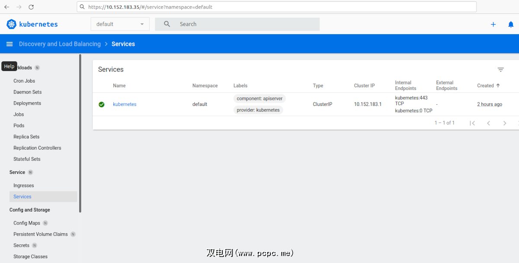The image size is (519, 263).
Task: Click the Kubernetes logo icon
Action: coord(11,24)
